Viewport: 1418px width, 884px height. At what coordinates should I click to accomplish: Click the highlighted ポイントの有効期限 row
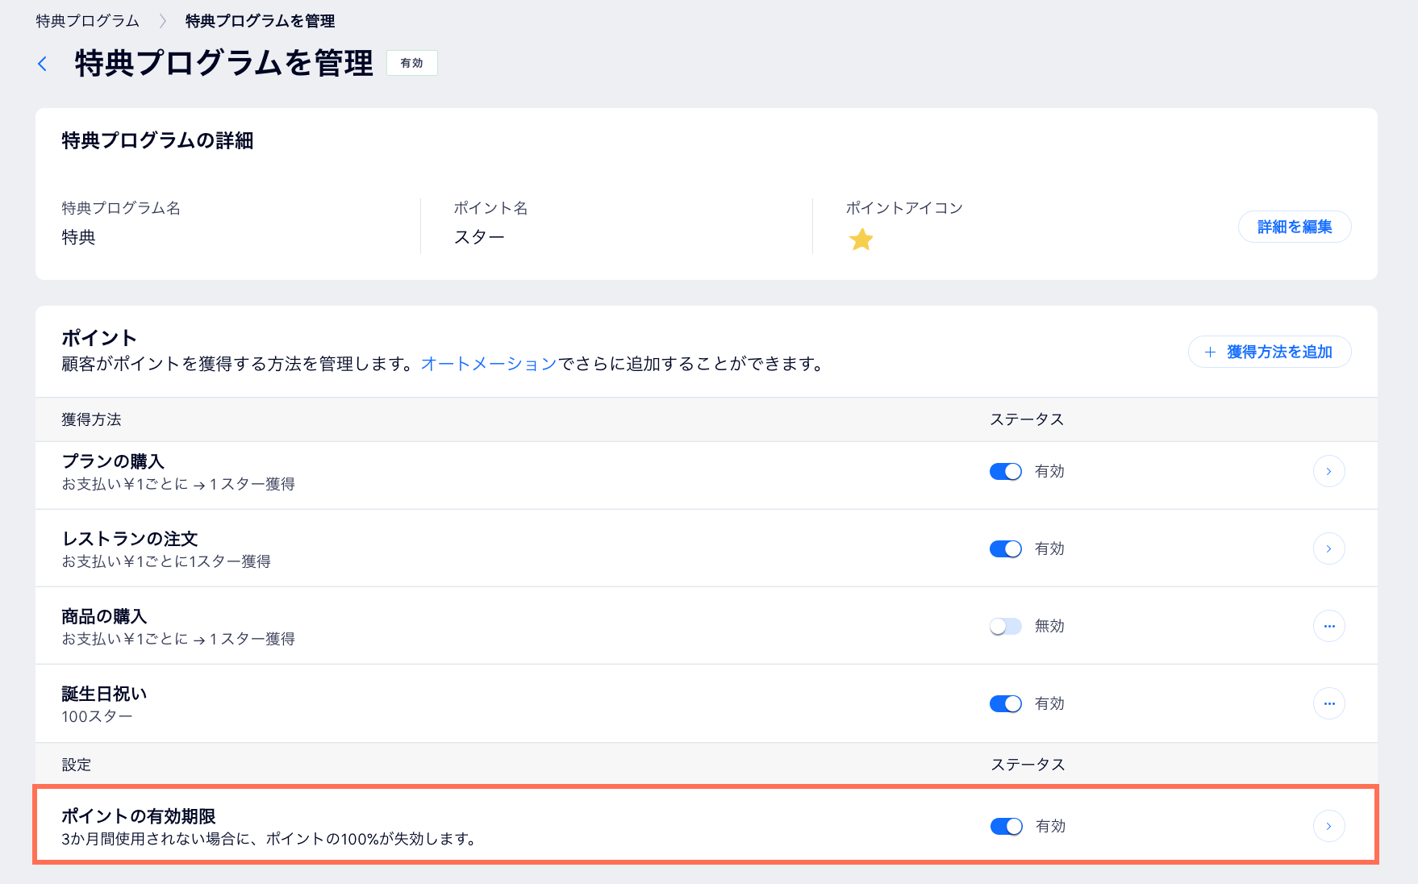(x=484, y=825)
